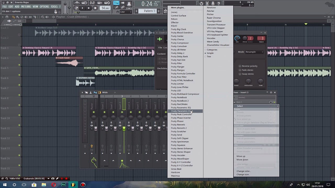Toggle mute LED on Master mixer track
Viewport: 335px width, 188px height.
pos(94,112)
